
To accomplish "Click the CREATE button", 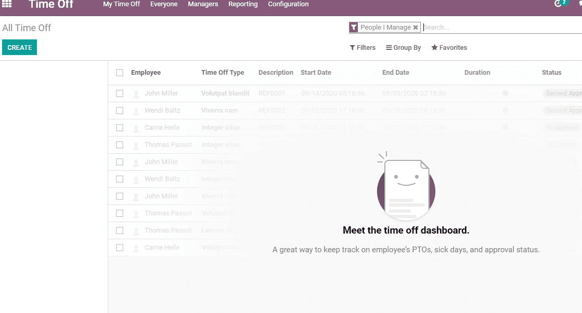I will tap(19, 47).
